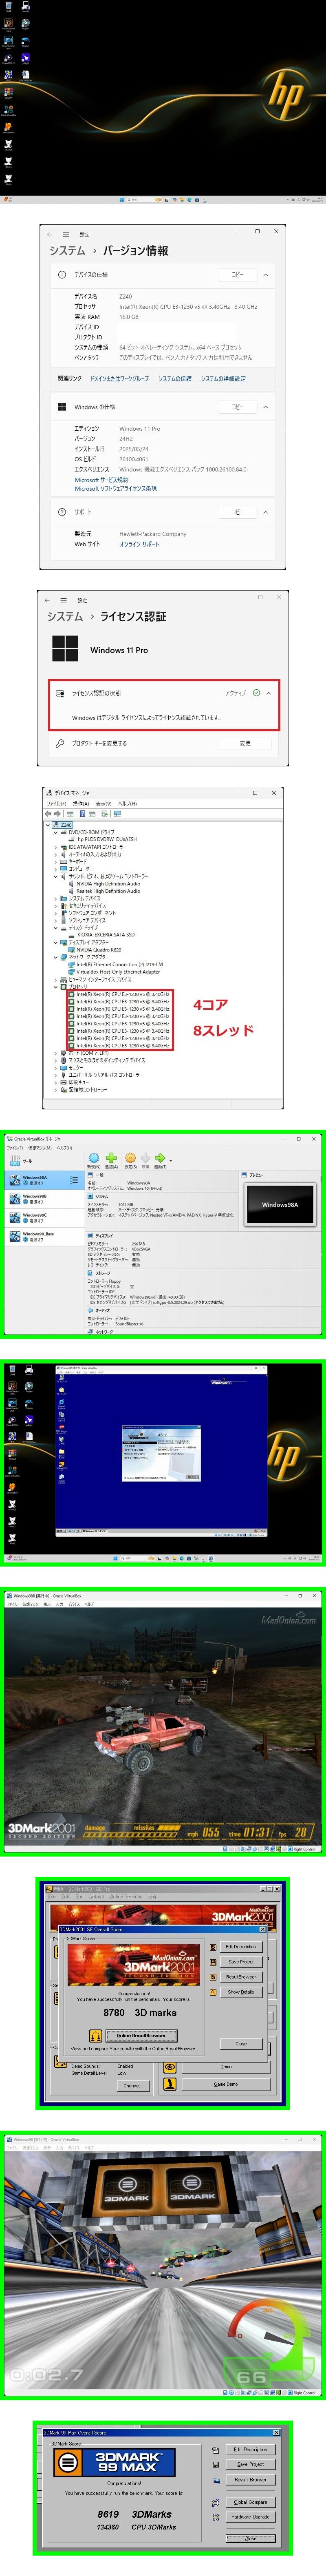Select Realtek High Definition Audio device

pyautogui.click(x=108, y=891)
